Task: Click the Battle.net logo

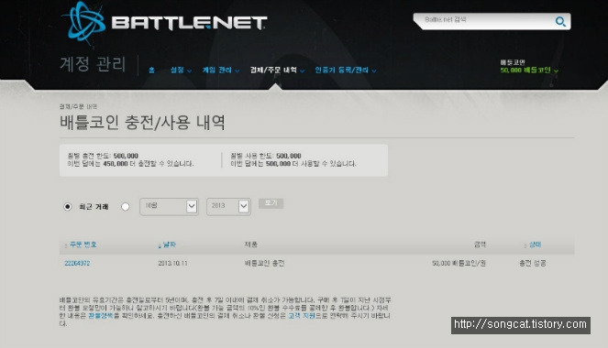Action: pos(165,23)
